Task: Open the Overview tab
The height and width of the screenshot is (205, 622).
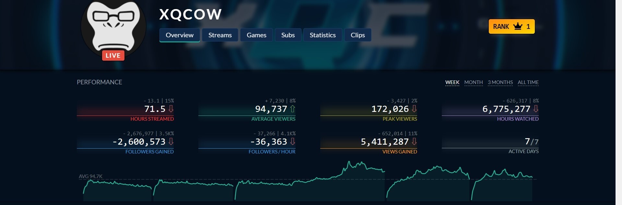Action: tap(180, 35)
